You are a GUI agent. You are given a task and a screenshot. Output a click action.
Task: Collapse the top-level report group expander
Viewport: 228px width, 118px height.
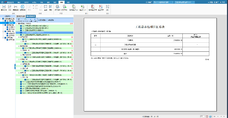(17, 23)
